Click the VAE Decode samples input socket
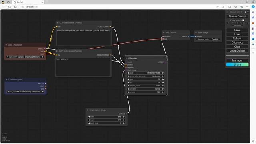Viewport: 256px width, 144px height. [x=163, y=36]
